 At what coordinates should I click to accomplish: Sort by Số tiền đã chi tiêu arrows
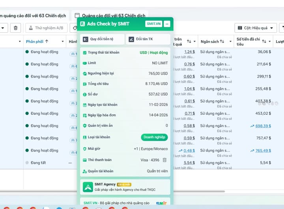264,41
